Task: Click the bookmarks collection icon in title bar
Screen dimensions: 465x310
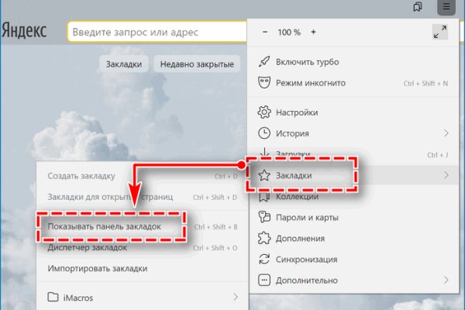Action: point(418,8)
